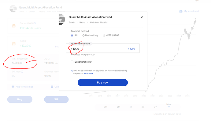Switch chart range to 3M
Screen dimensions: 211x125
tap(105, 107)
